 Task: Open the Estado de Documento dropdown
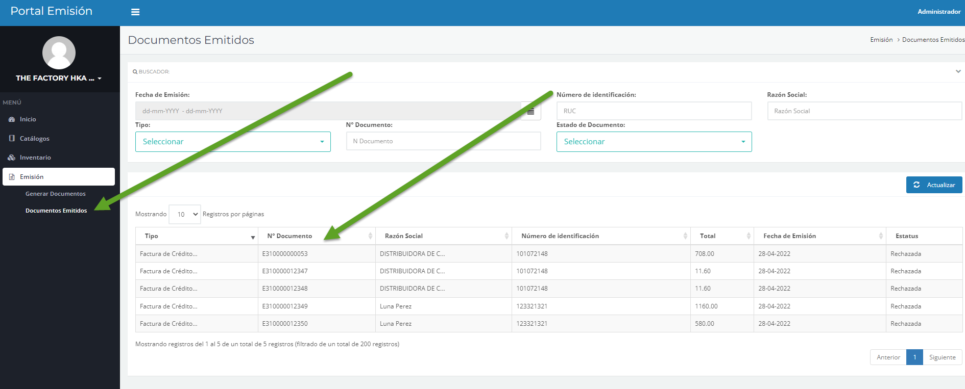[654, 142]
